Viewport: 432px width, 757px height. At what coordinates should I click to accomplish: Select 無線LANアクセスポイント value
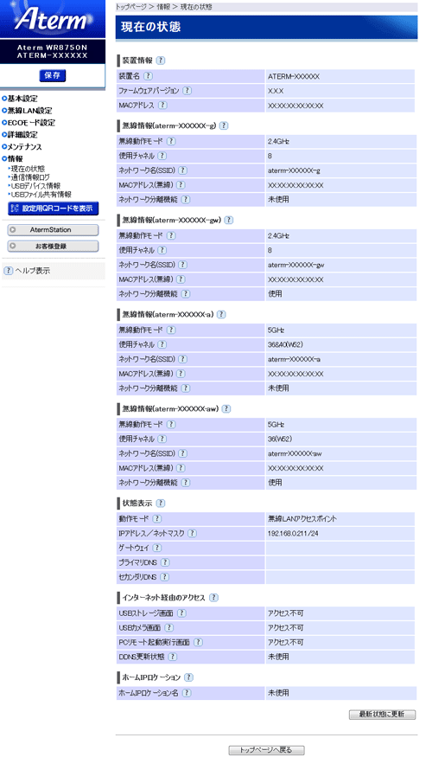tap(302, 519)
